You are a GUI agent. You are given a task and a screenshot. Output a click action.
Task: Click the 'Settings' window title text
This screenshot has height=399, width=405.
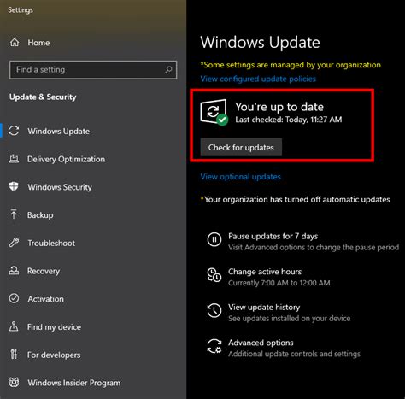(21, 10)
